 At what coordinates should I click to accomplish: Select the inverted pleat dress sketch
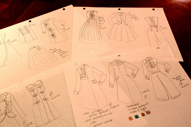[x=161, y=79]
